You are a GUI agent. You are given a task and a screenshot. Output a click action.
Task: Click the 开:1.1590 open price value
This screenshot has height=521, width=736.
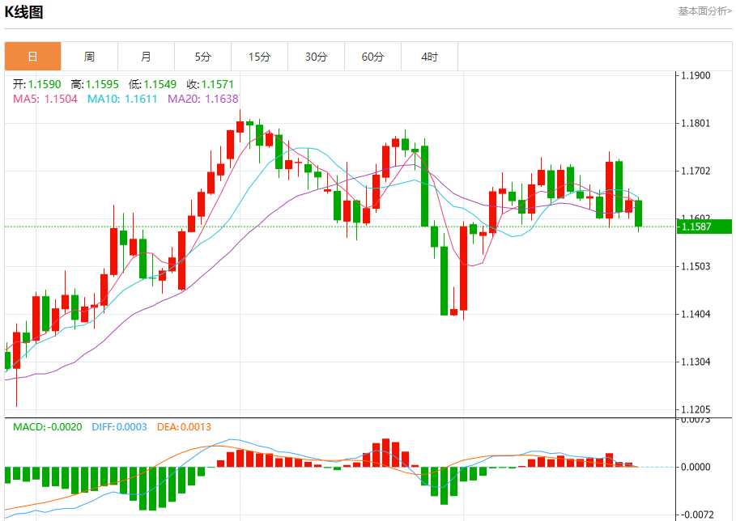tap(36, 84)
